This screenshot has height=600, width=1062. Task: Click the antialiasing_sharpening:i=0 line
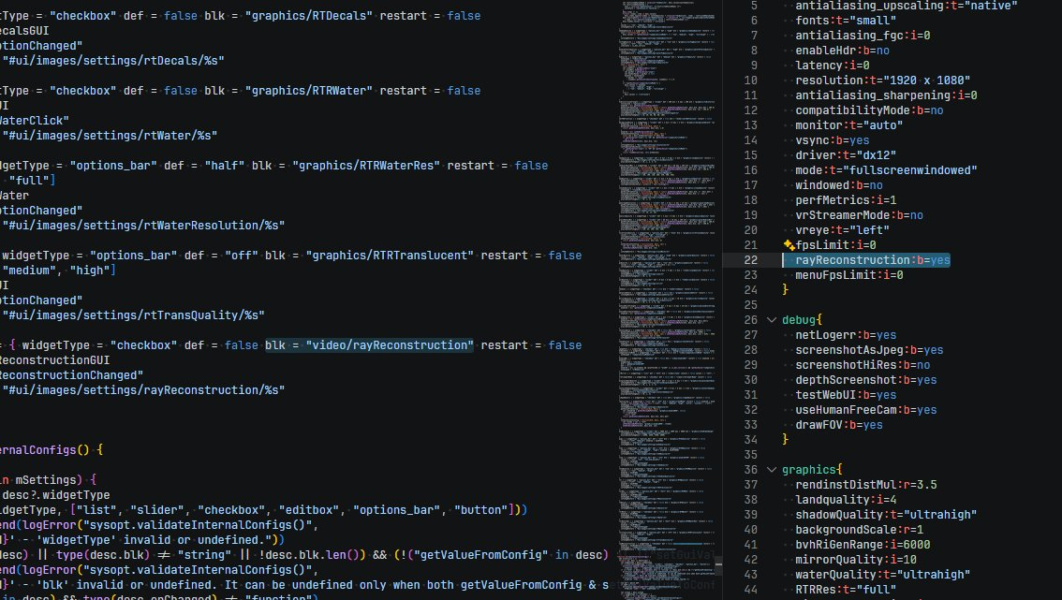click(886, 95)
